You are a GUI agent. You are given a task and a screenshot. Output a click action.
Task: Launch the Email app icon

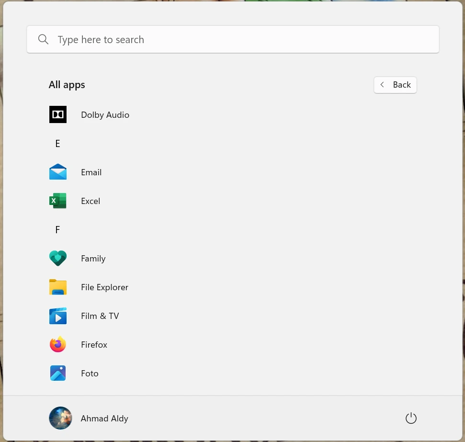(58, 172)
